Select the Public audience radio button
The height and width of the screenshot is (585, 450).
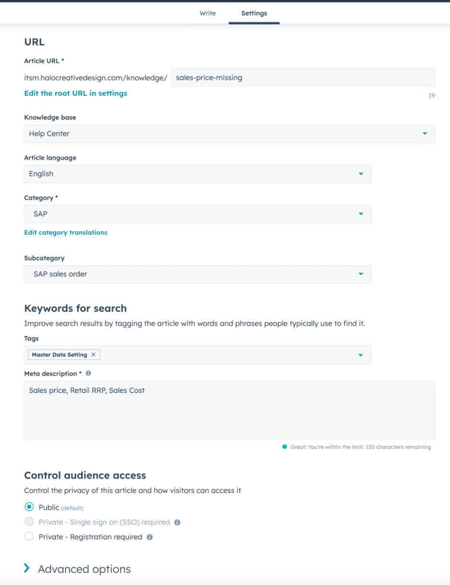[29, 507]
